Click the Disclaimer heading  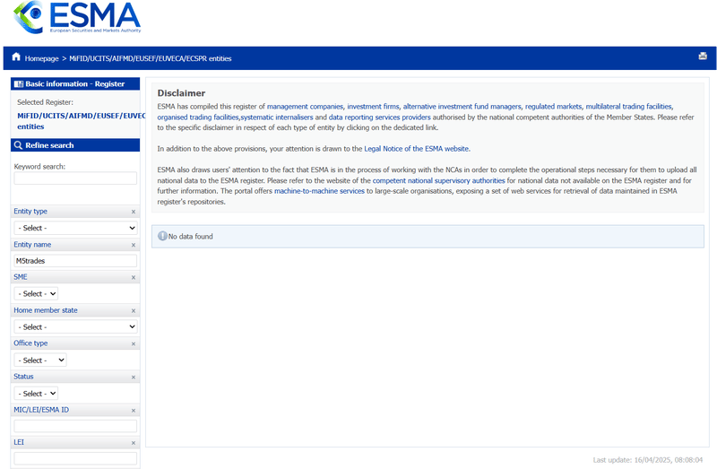coord(182,93)
